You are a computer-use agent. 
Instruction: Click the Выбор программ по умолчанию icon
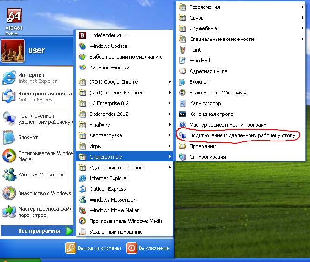(82, 57)
